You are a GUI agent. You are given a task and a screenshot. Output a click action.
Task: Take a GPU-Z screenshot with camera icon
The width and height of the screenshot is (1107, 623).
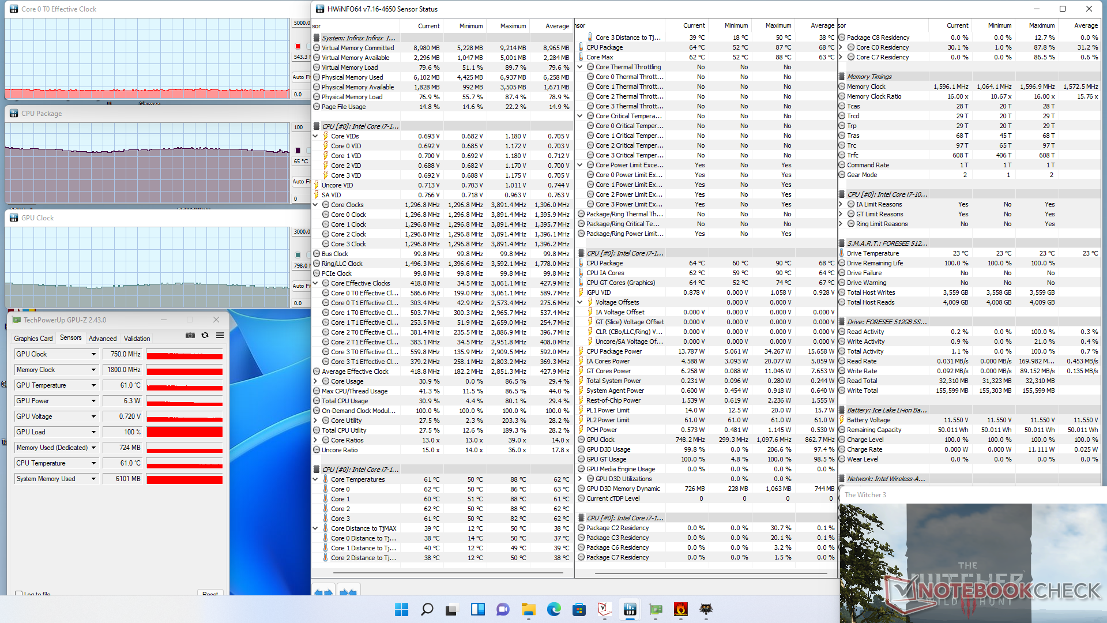[190, 335]
